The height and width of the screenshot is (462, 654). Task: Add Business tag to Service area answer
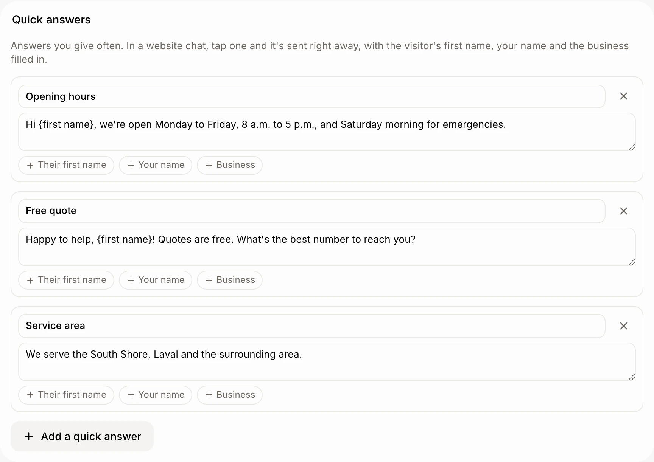click(x=230, y=395)
